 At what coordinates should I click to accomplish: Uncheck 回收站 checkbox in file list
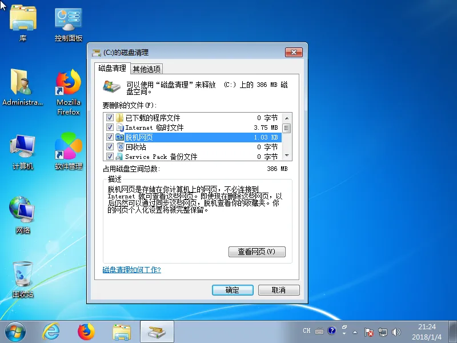point(110,146)
